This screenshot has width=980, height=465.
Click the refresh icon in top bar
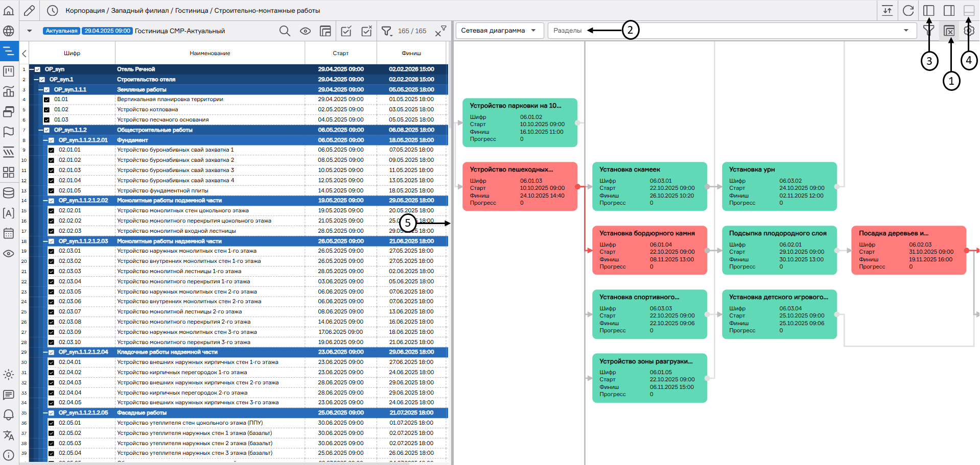tap(908, 11)
